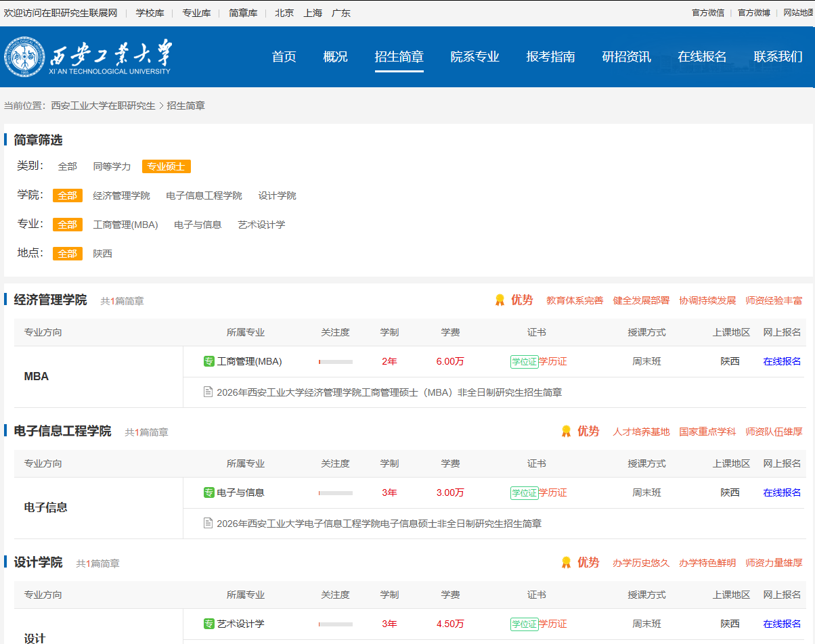815x644 pixels.
Task: Click the 教育体系完善 advantage tag
Action: pyautogui.click(x=575, y=300)
